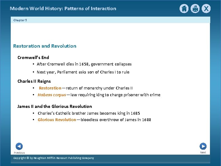The height and width of the screenshot is (166, 221).
Task: Select bullet 'Next year, Parliament asks son'
Action: [83, 72]
